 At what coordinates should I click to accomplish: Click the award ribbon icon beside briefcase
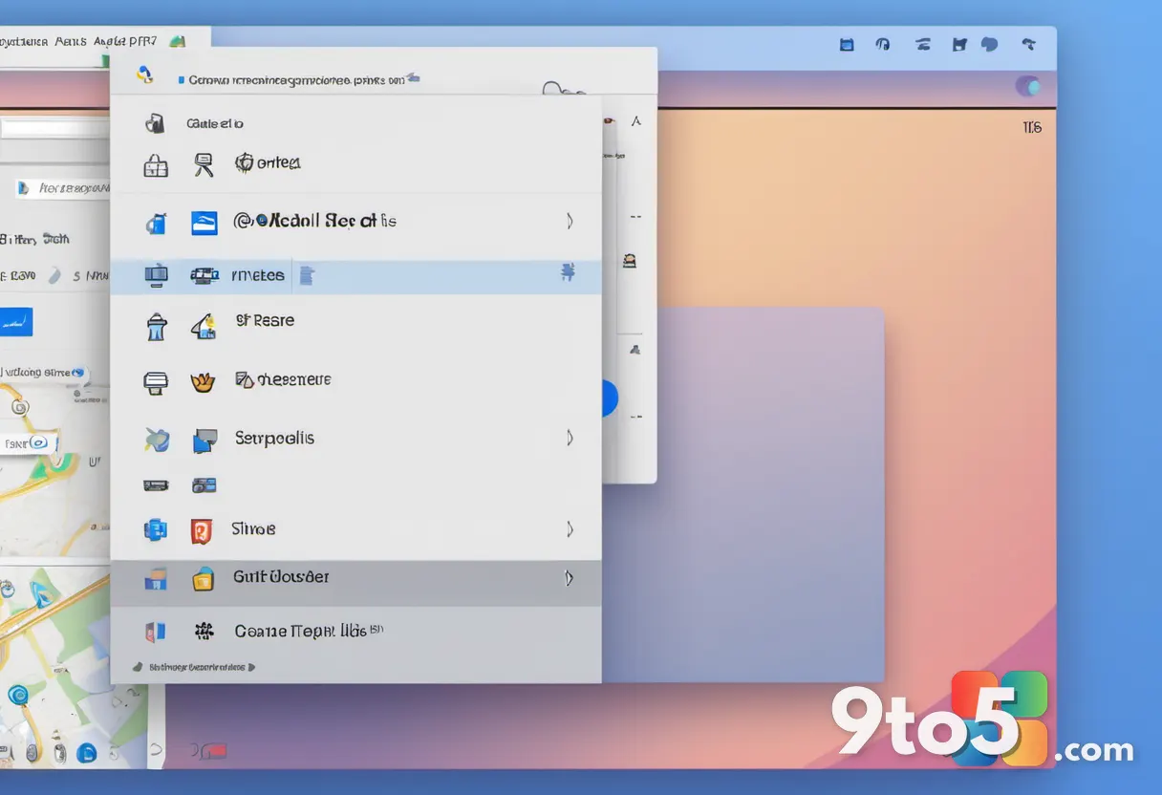coord(203,164)
